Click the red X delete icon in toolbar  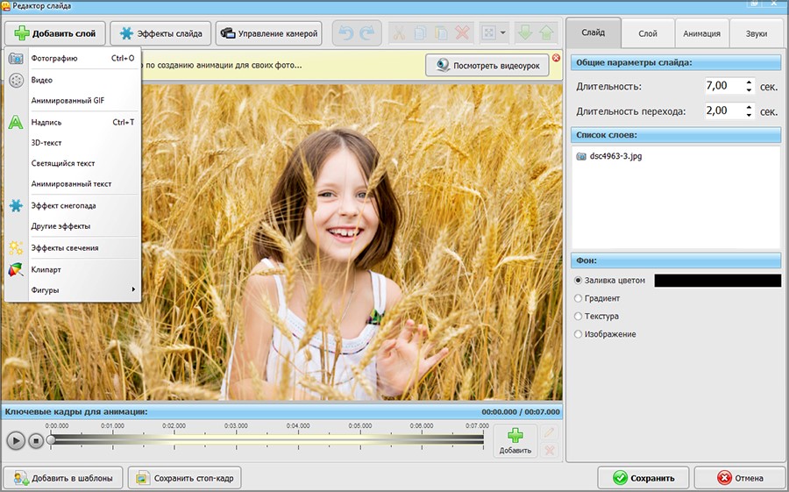(x=462, y=34)
